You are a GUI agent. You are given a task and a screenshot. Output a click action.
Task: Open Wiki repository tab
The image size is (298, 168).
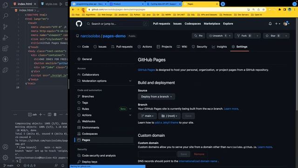pyautogui.click(x=182, y=47)
